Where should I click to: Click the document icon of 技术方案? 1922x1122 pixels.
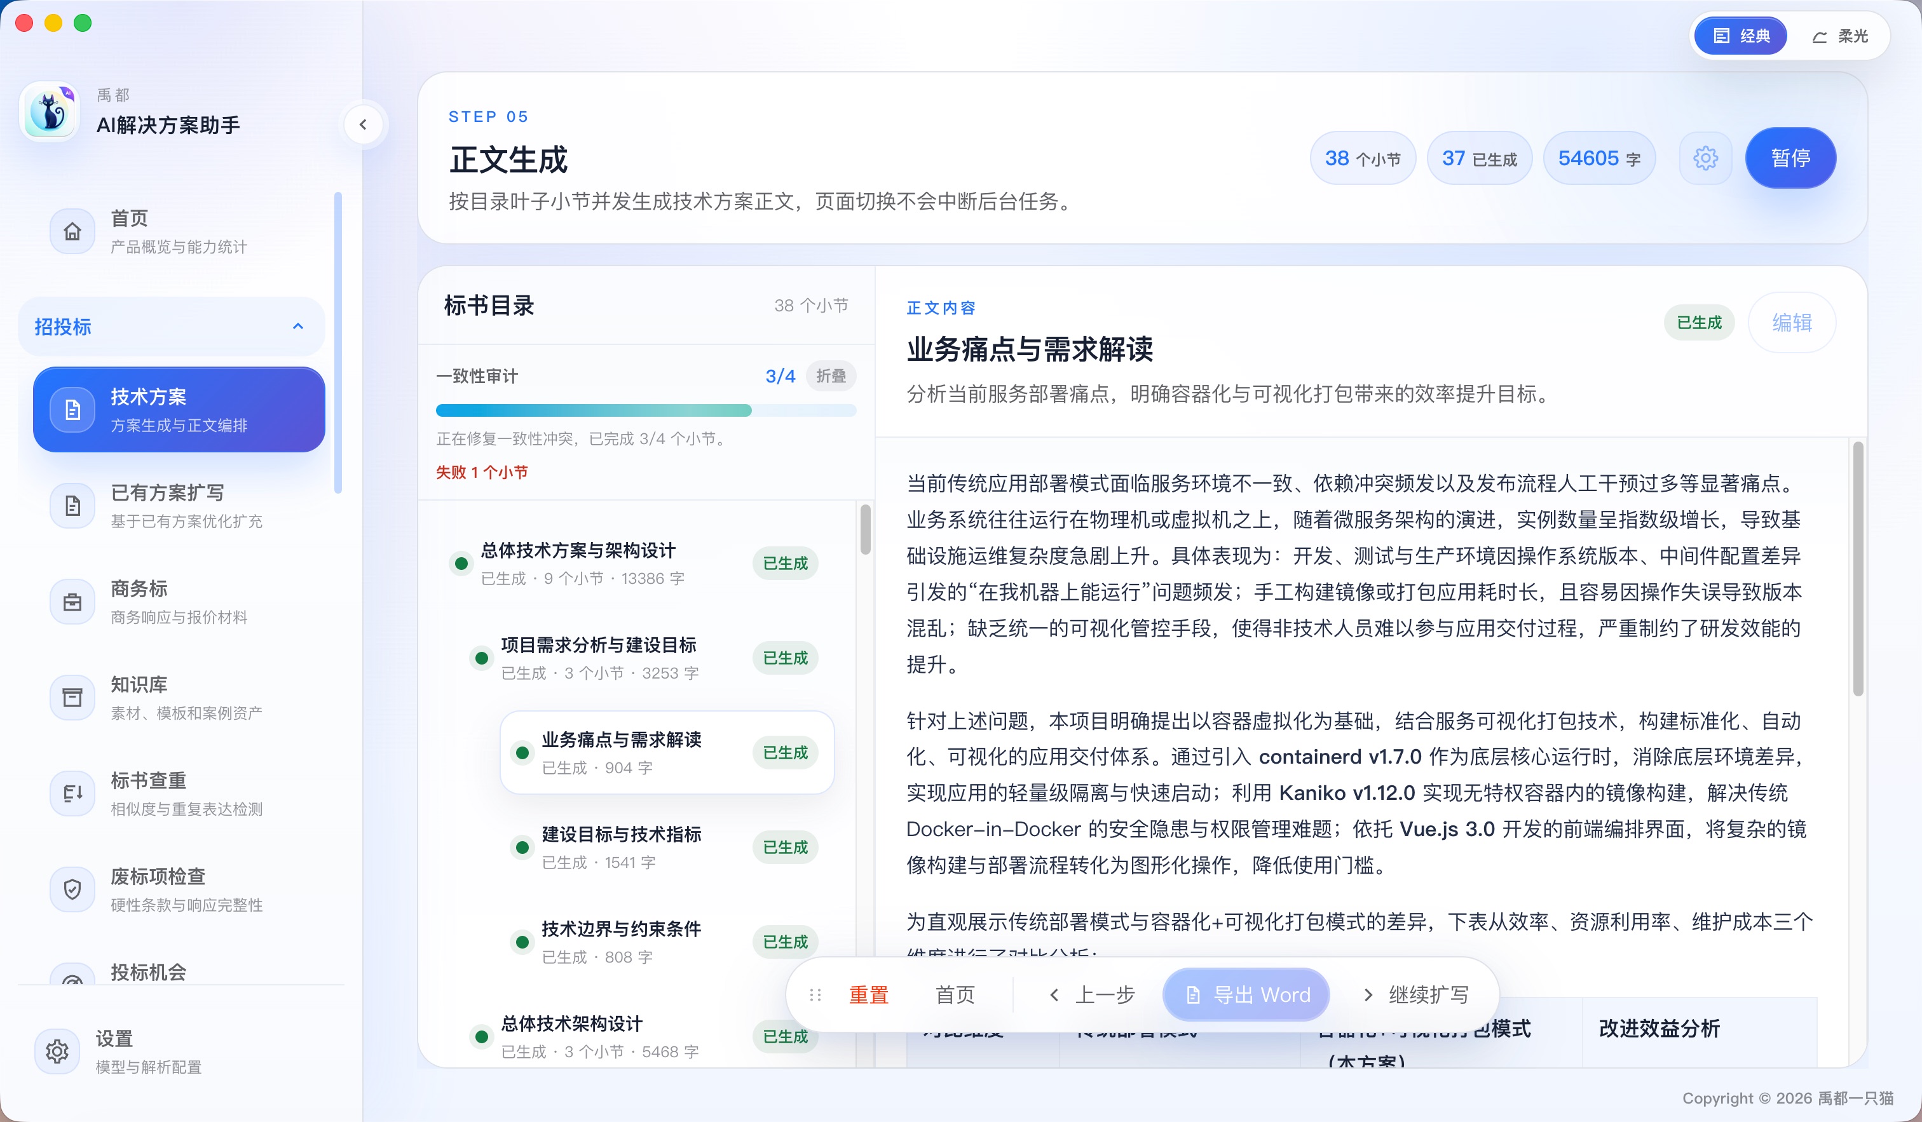point(72,409)
